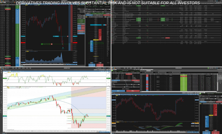Click the blue BUY button

coord(118,91)
